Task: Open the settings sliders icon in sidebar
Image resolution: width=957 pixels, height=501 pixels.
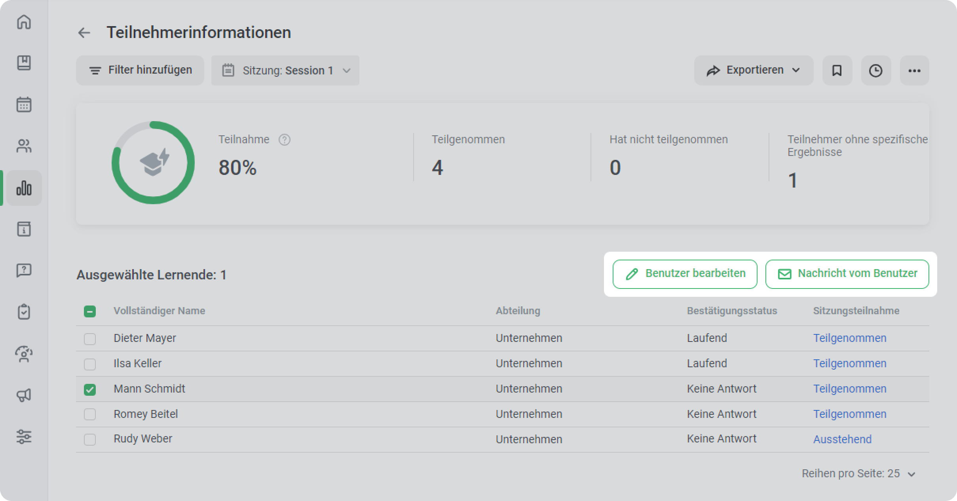Action: tap(24, 436)
